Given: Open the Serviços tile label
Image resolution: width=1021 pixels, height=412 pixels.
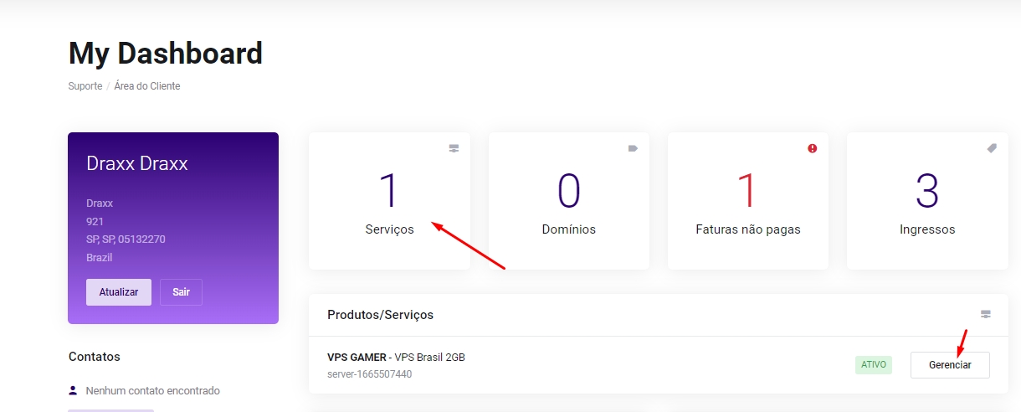Looking at the screenshot, I should tap(389, 229).
